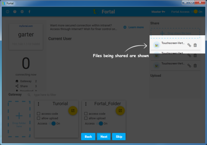This screenshot has height=145, width=207.
Task: Open Fortal_Folder card three-dot menu
Action: (86, 104)
